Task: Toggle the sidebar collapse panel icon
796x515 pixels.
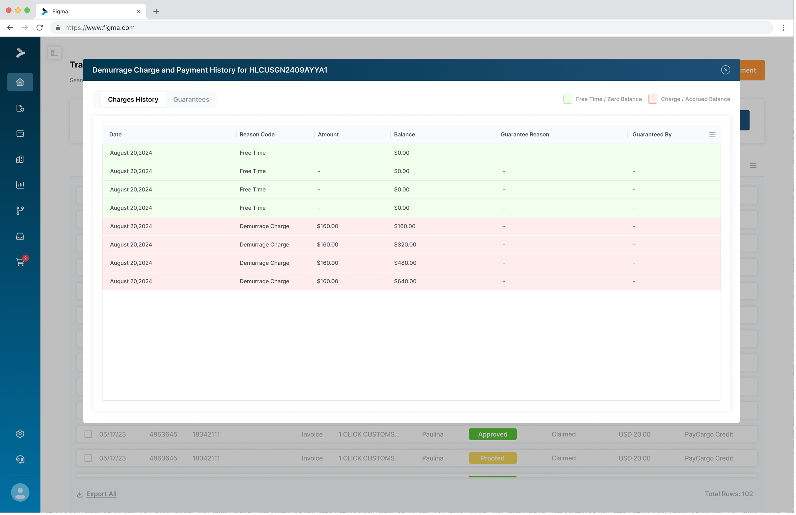Action: click(55, 53)
